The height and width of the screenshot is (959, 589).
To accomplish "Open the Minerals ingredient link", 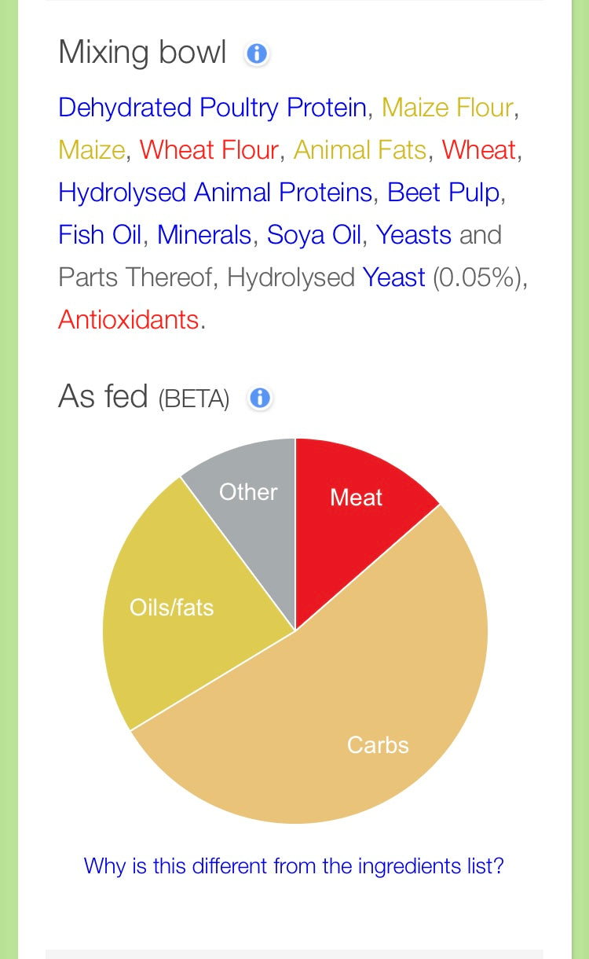I will (x=204, y=235).
